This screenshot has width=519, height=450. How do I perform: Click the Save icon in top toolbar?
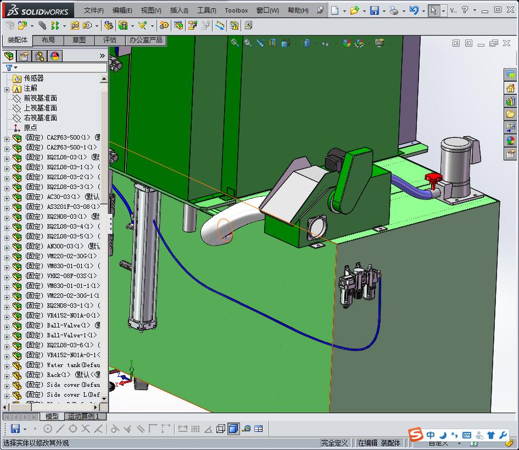[374, 10]
